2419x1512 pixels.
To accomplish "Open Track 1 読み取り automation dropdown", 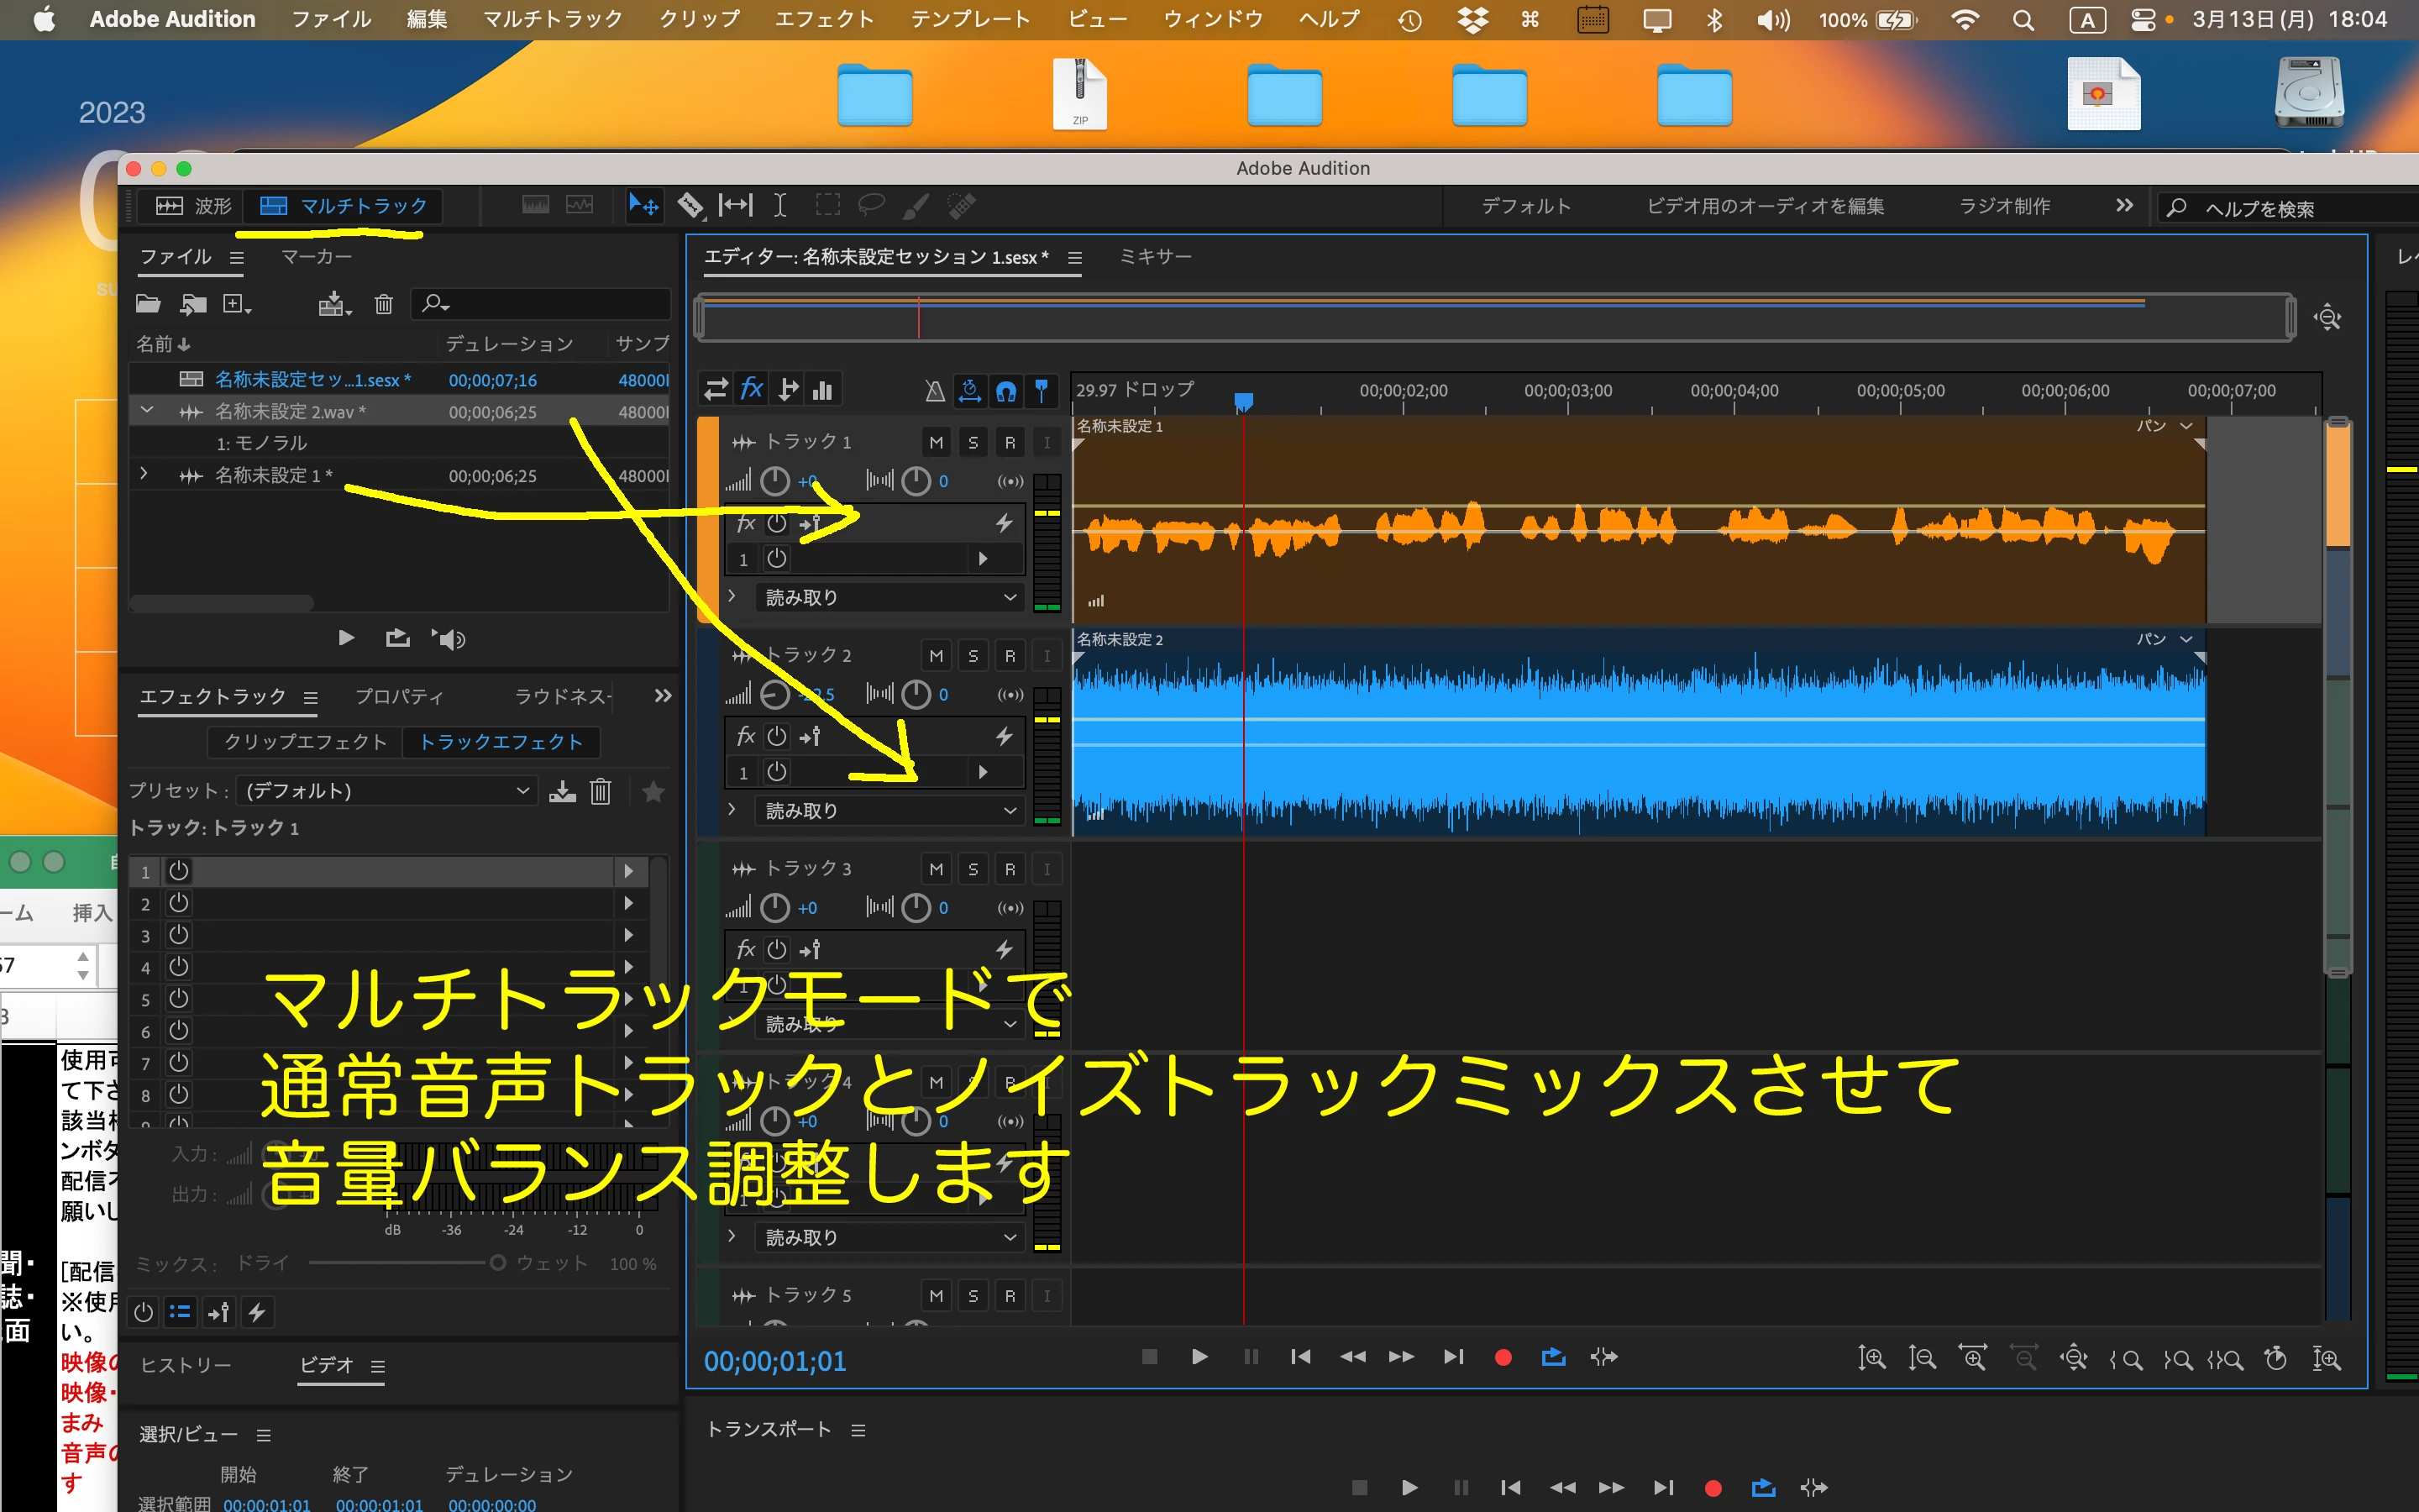I will 888,597.
